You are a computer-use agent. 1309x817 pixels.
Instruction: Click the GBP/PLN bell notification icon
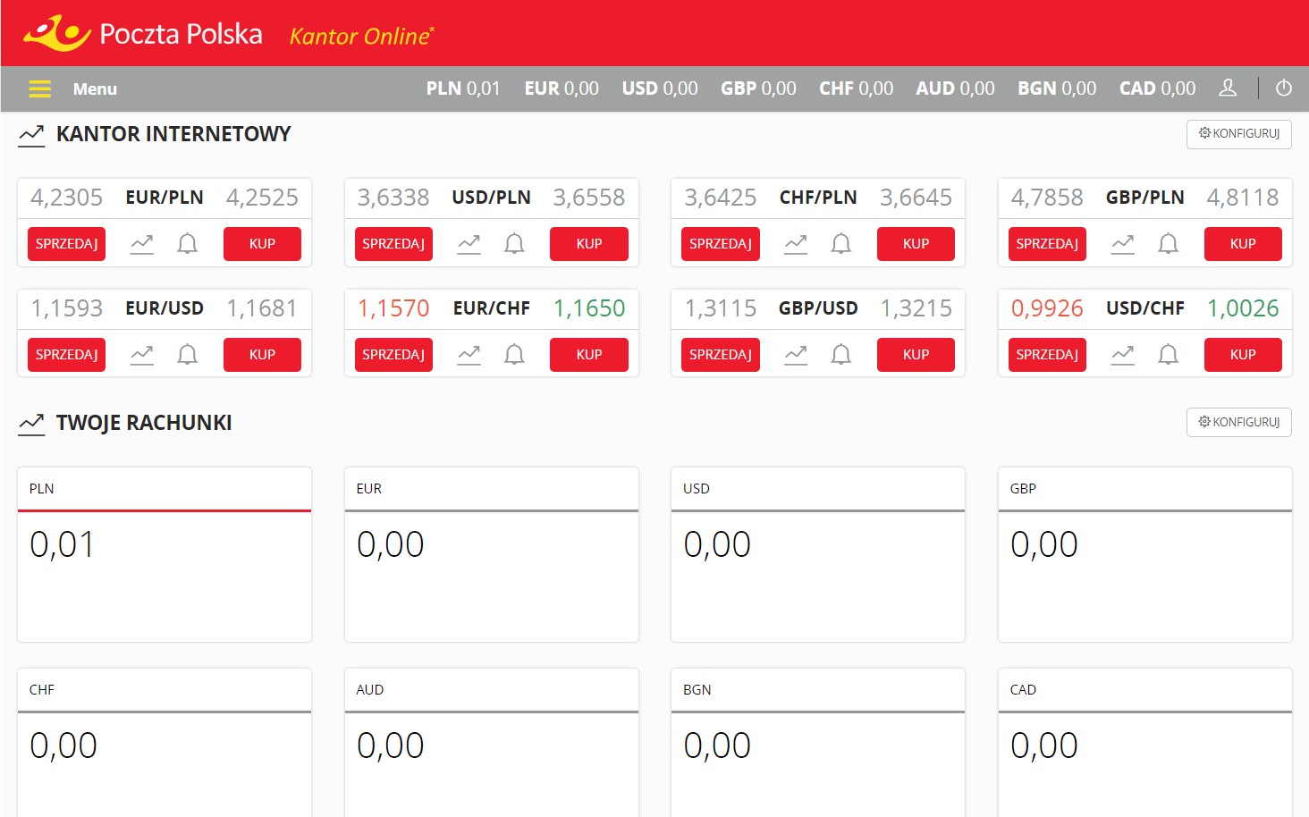click(1168, 244)
